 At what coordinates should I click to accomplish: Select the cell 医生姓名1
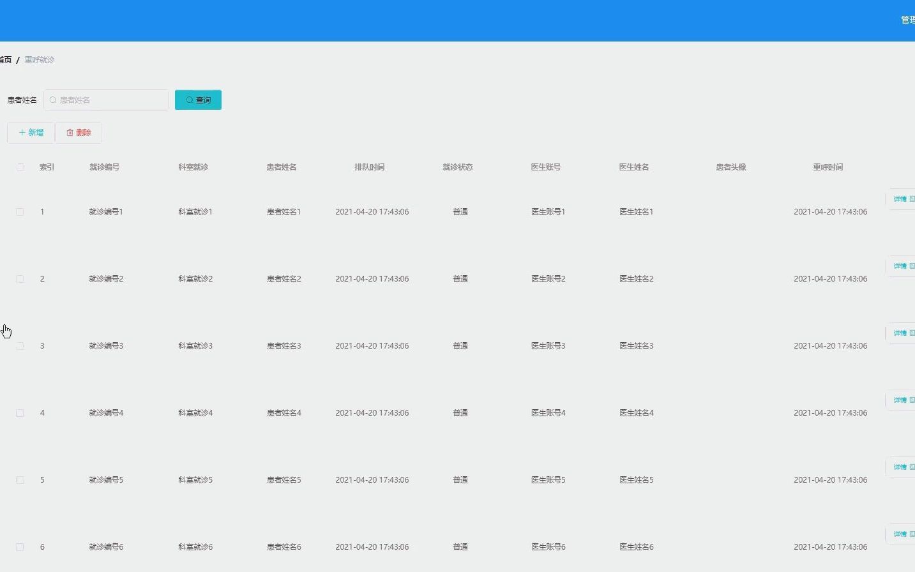click(x=636, y=212)
